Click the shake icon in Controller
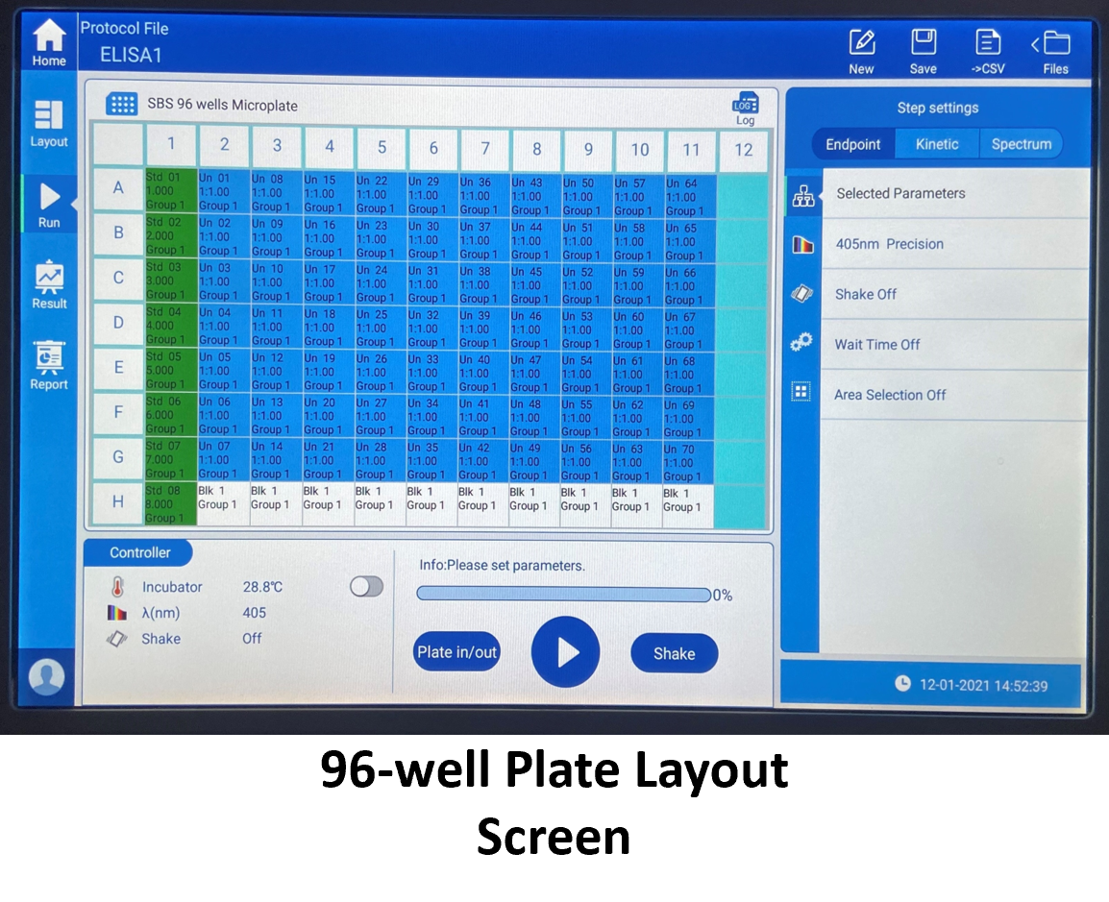The height and width of the screenshot is (902, 1109). pyautogui.click(x=116, y=639)
